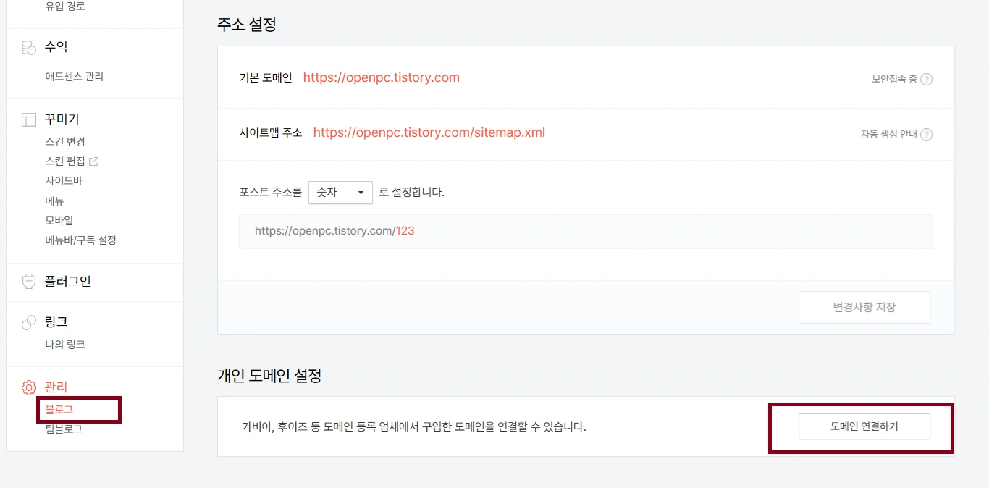The width and height of the screenshot is (989, 488).
Task: Open the openpc.tistory.com base domain link
Action: 381,77
